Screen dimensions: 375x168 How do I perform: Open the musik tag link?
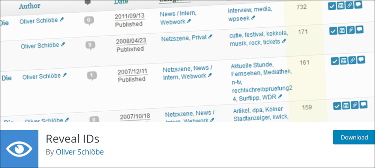coord(238,43)
